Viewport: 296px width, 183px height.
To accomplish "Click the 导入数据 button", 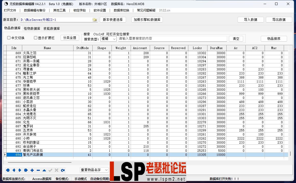I will [x=251, y=19].
